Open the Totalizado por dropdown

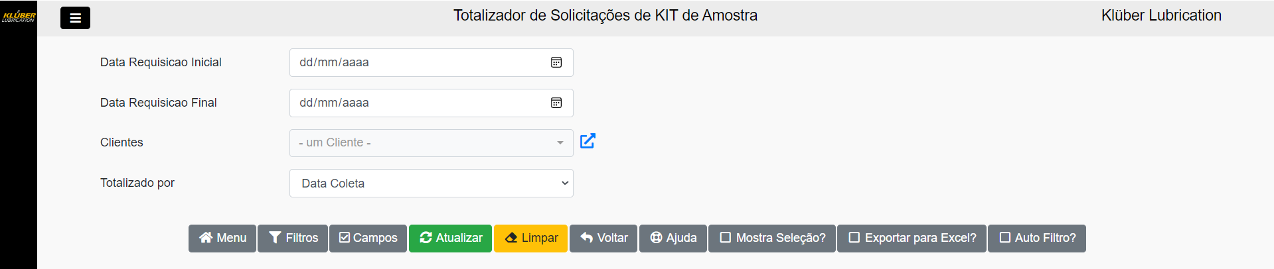pyautogui.click(x=431, y=184)
